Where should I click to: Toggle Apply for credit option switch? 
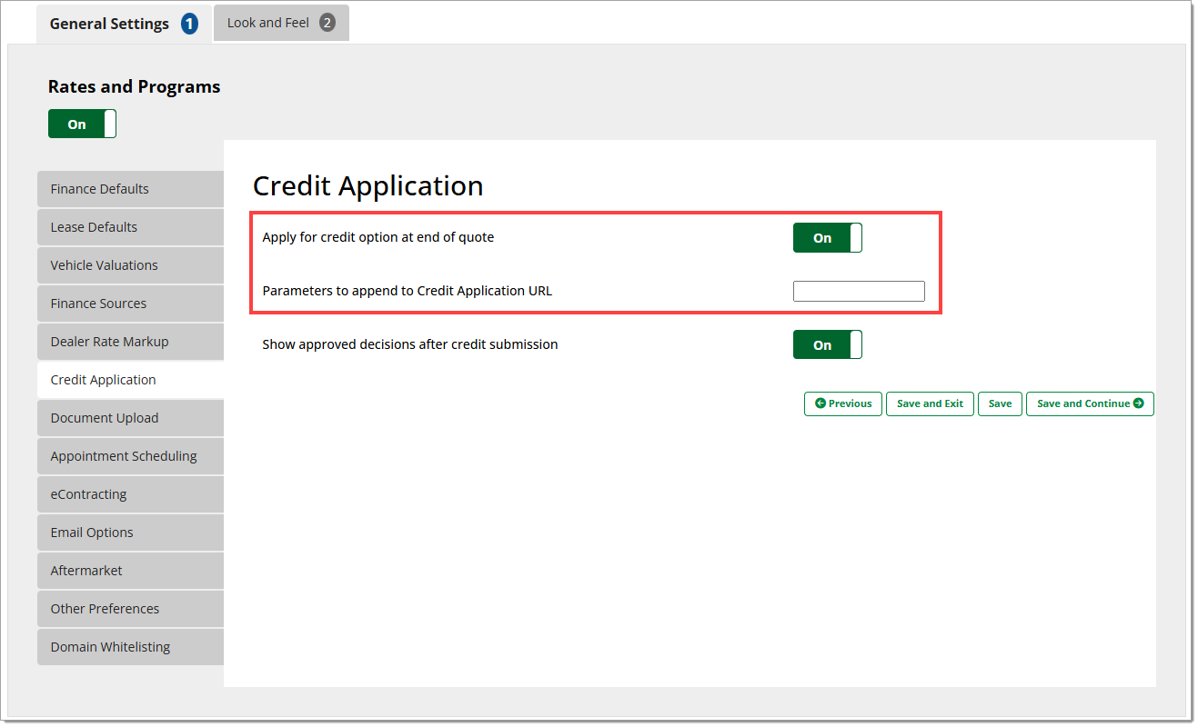pyautogui.click(x=827, y=238)
